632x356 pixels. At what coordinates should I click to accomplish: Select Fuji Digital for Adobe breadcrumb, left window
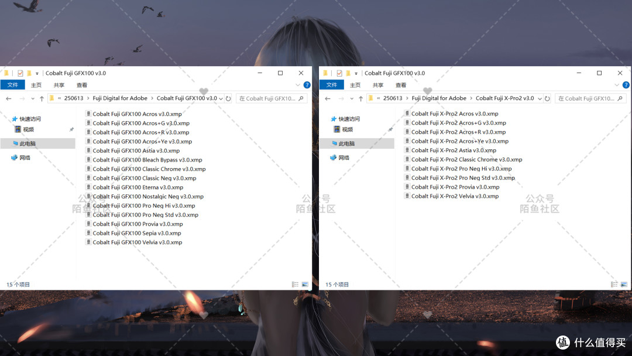pyautogui.click(x=120, y=98)
